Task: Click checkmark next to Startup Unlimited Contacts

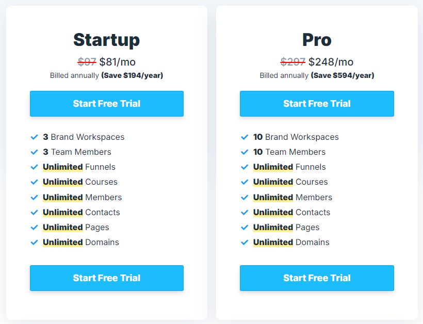Action: coord(34,213)
